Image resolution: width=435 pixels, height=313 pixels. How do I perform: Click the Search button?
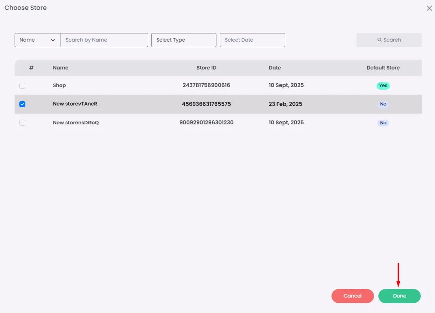[x=389, y=40]
